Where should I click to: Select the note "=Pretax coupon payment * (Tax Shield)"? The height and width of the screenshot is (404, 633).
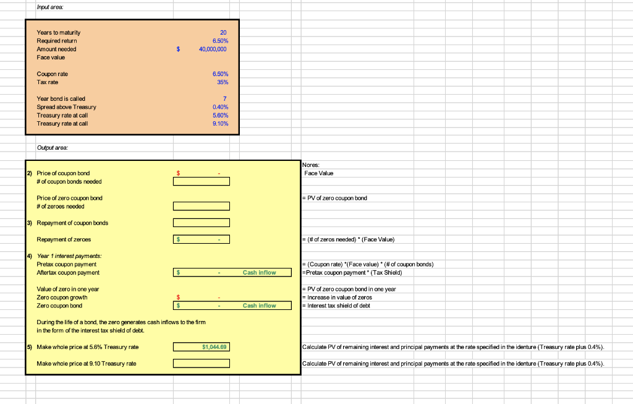(x=352, y=273)
